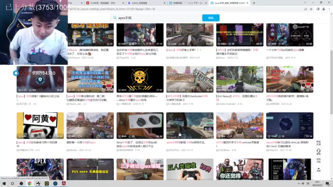Open the golden skull crown thumbnail video
Screen dimensions: 333x187
(x=140, y=79)
